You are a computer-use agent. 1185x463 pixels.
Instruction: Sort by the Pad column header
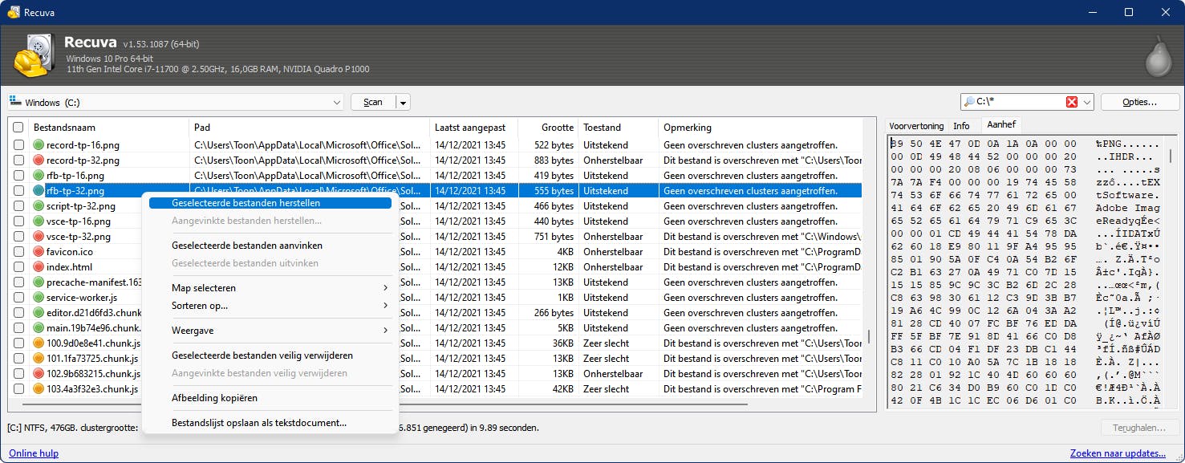pos(309,128)
